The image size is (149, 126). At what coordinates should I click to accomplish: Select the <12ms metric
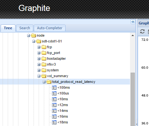(x=63, y=105)
